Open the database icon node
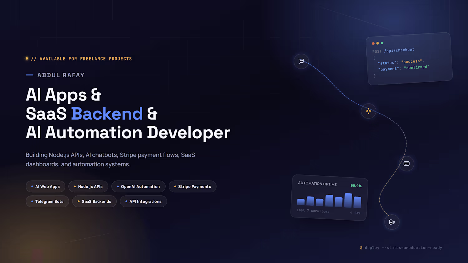Screen dimensions: 468x263 [x=392, y=222]
